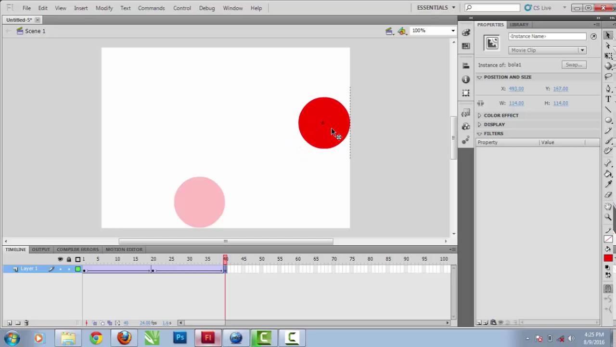The image size is (616, 347).
Task: Click the width value 114.00
Action: [x=516, y=103]
